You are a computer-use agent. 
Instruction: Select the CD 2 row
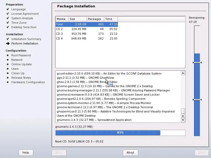click(x=87, y=29)
